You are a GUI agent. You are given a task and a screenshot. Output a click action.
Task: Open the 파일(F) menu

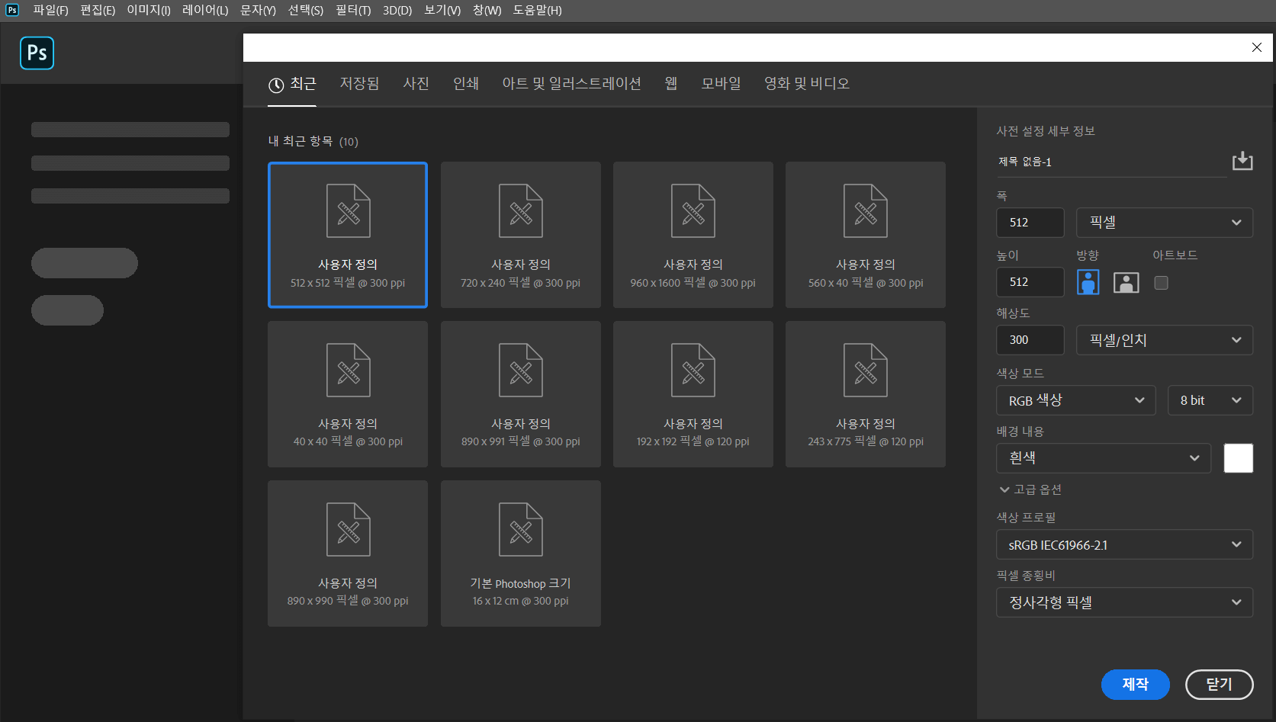click(x=50, y=10)
